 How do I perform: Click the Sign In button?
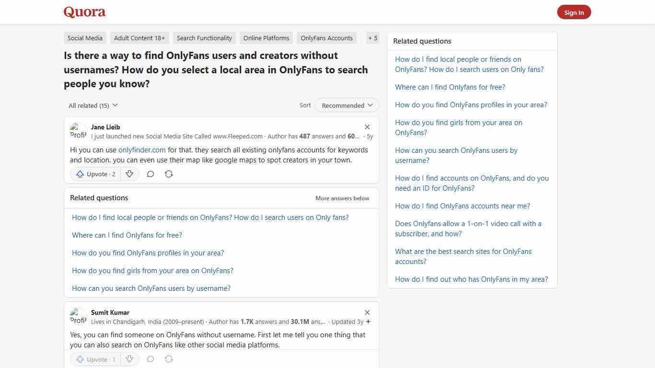[x=574, y=12]
